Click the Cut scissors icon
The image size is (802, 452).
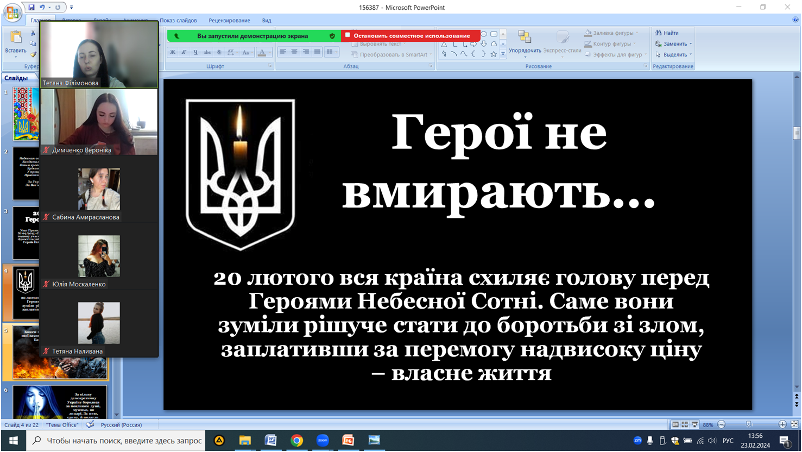[x=33, y=33]
